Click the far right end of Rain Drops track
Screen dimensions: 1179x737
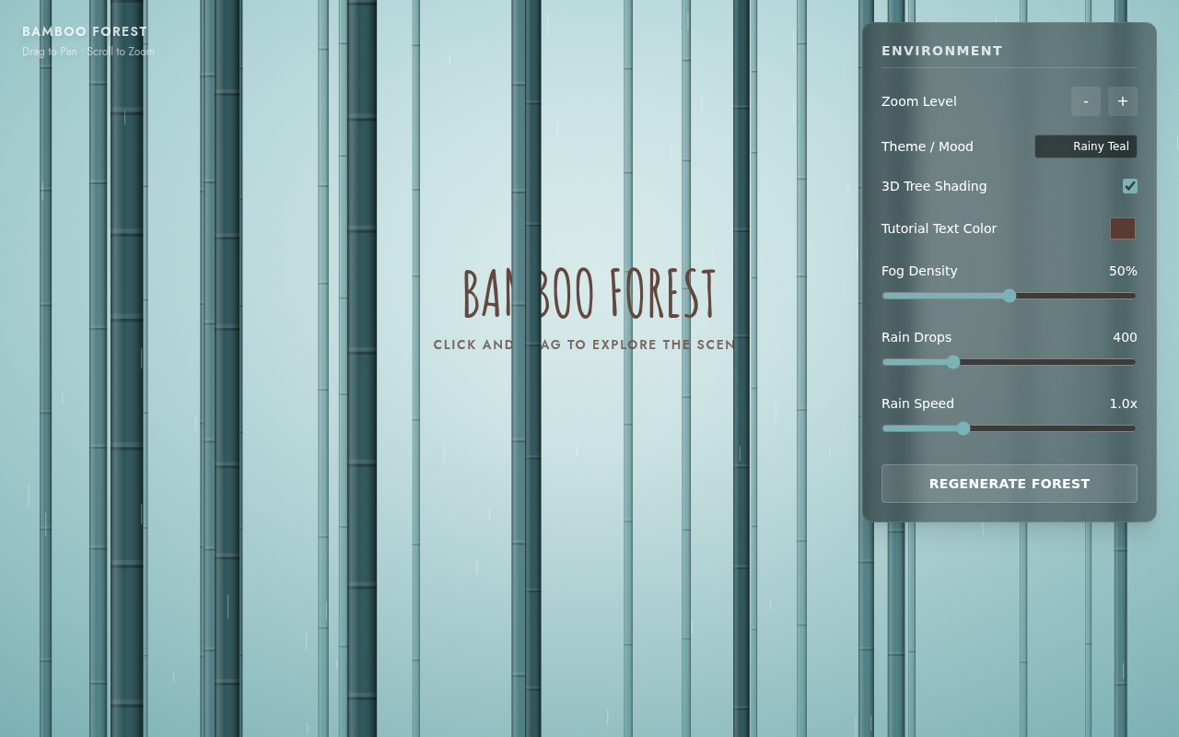(x=1132, y=362)
